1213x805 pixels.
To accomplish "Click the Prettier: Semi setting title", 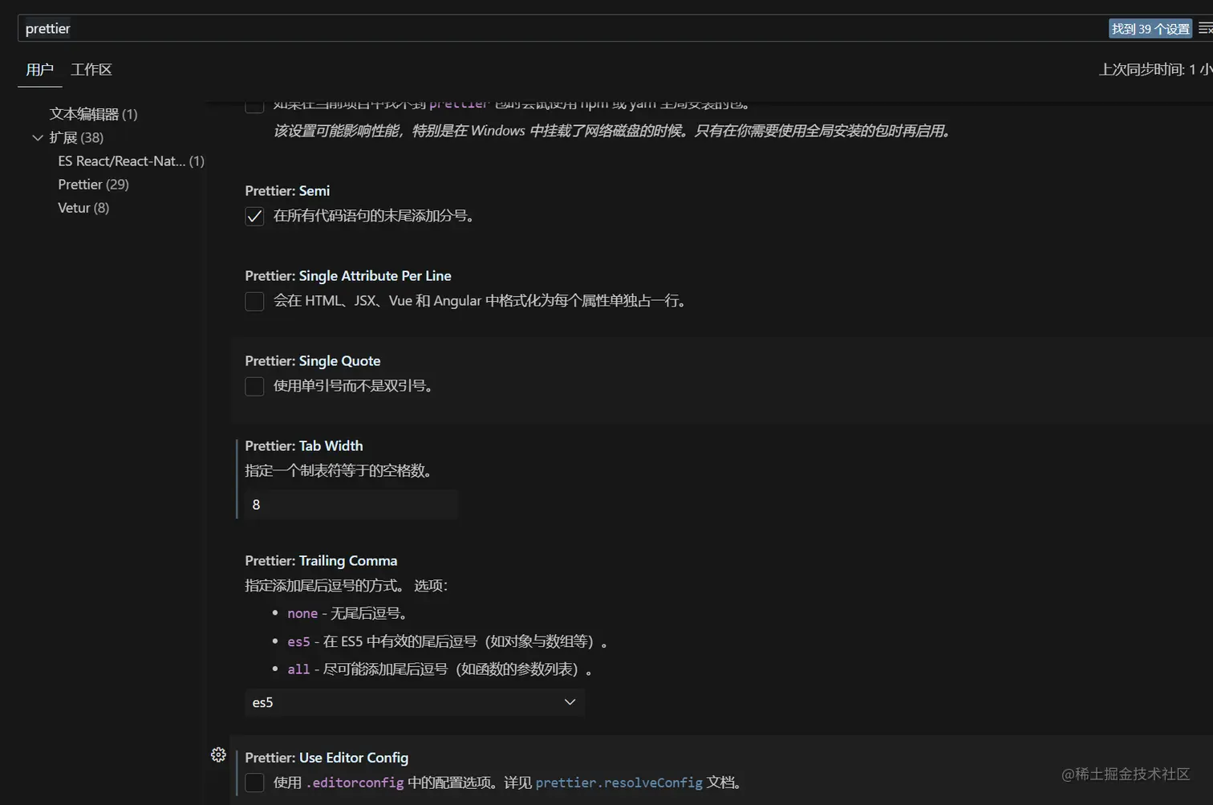I will click(287, 190).
